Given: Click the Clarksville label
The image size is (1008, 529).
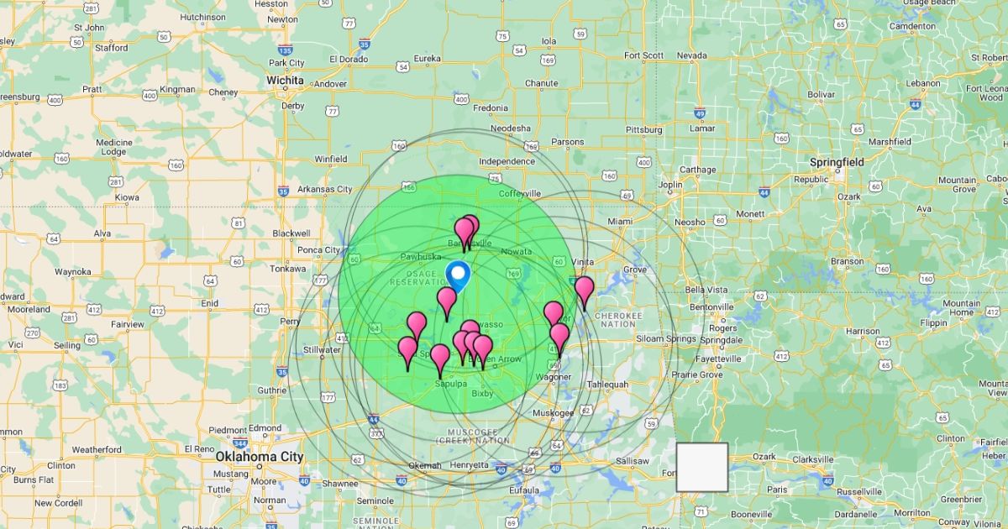Looking at the screenshot, I should coord(813,459).
